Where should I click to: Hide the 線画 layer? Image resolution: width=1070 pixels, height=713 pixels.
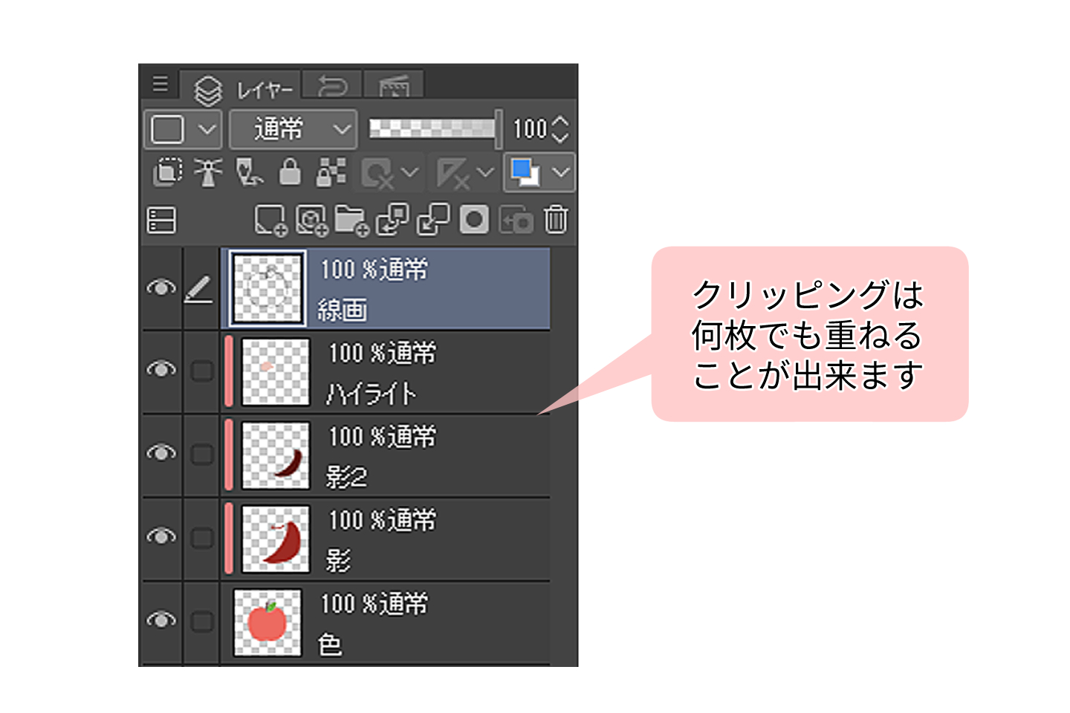pos(161,288)
